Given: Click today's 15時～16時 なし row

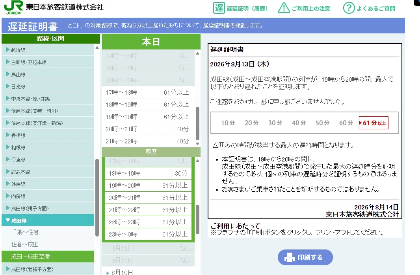Looking at the screenshot, I should coord(148,68).
